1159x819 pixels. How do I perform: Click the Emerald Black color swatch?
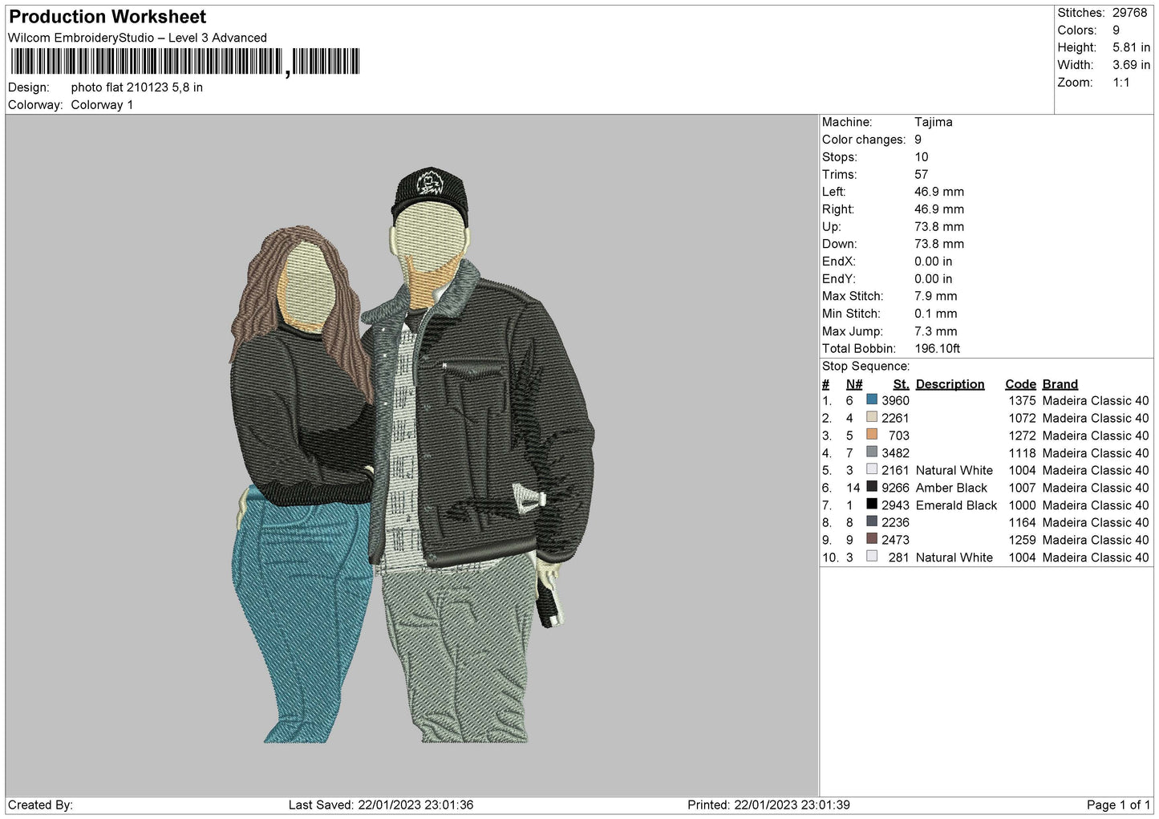click(x=872, y=505)
